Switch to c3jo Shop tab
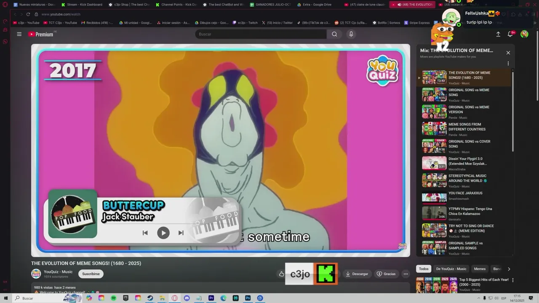 tap(128, 5)
